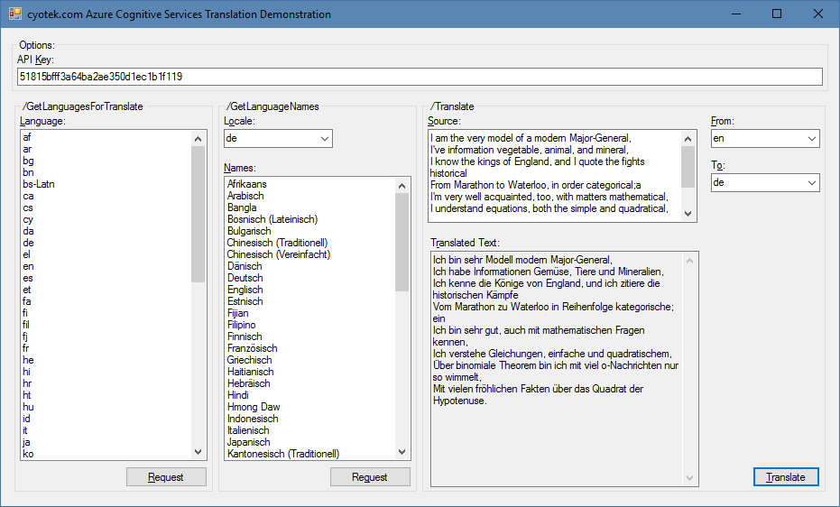Click the app icon in title bar
Image resolution: width=840 pixels, height=507 pixels.
(x=15, y=14)
